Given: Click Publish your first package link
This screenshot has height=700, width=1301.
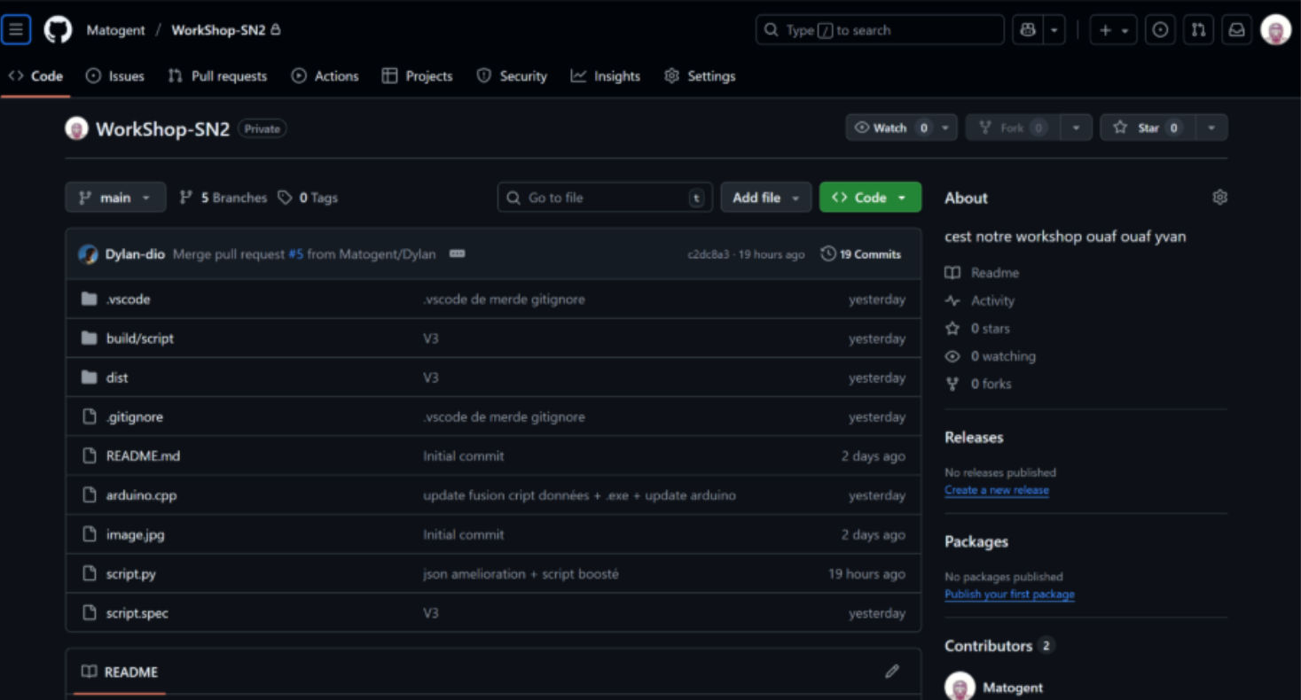Looking at the screenshot, I should (x=1009, y=595).
